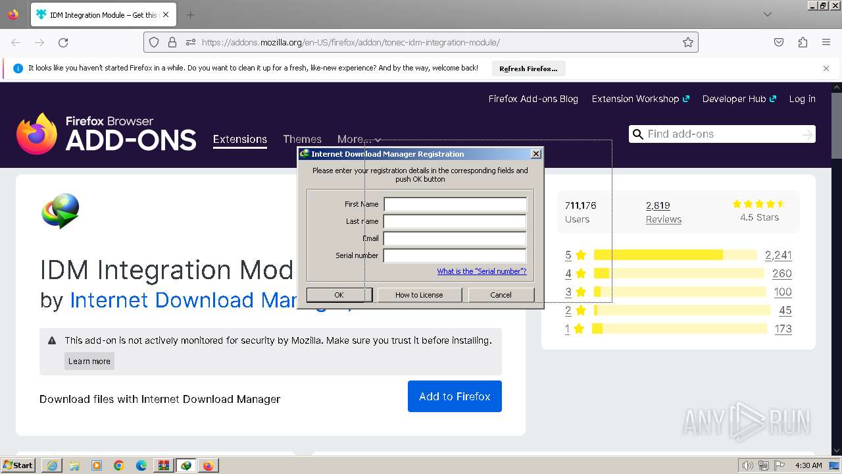The width and height of the screenshot is (842, 474).
Task: Open the Extension Workshop link
Action: click(641, 99)
